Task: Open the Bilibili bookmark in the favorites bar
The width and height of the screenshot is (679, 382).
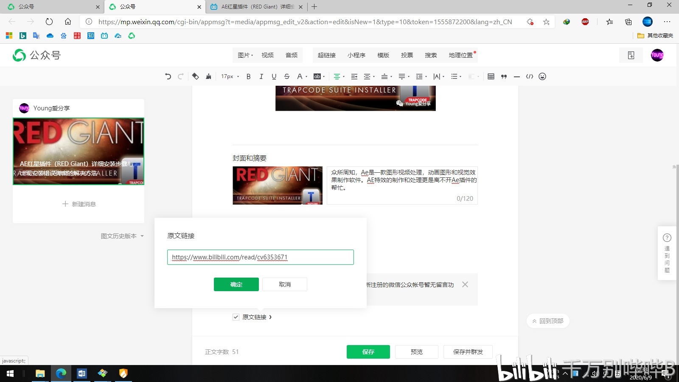Action: click(x=104, y=36)
